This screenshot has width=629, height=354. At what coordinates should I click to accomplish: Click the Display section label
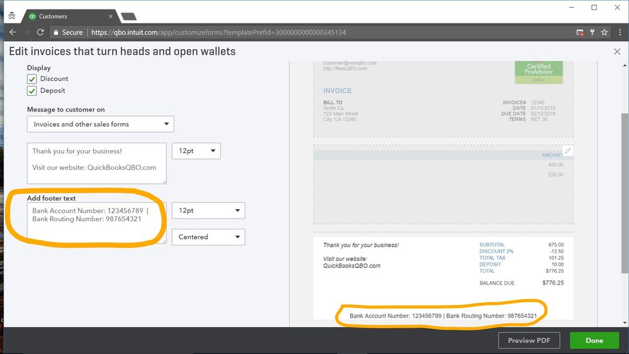[x=39, y=68]
